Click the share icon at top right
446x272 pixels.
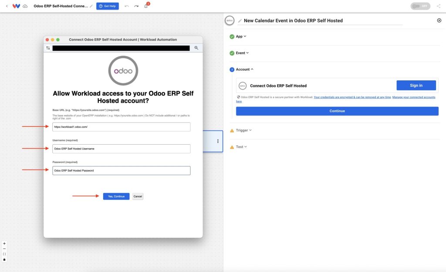(x=439, y=6)
